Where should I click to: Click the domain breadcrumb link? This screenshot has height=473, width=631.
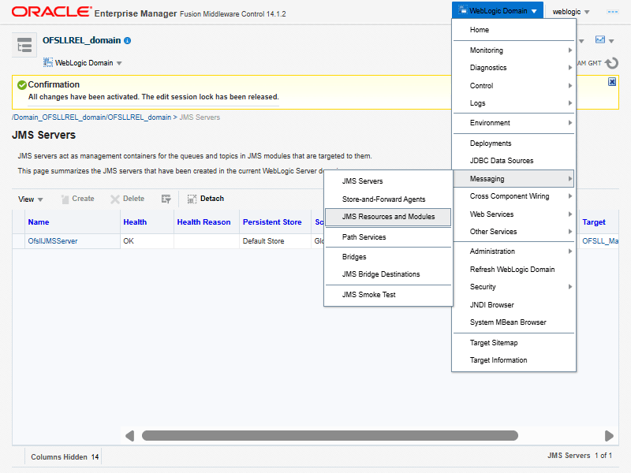click(x=91, y=117)
